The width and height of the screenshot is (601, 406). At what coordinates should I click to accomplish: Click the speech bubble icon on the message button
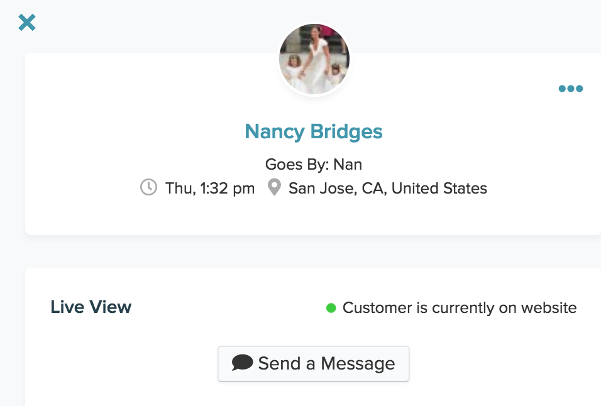coord(242,363)
